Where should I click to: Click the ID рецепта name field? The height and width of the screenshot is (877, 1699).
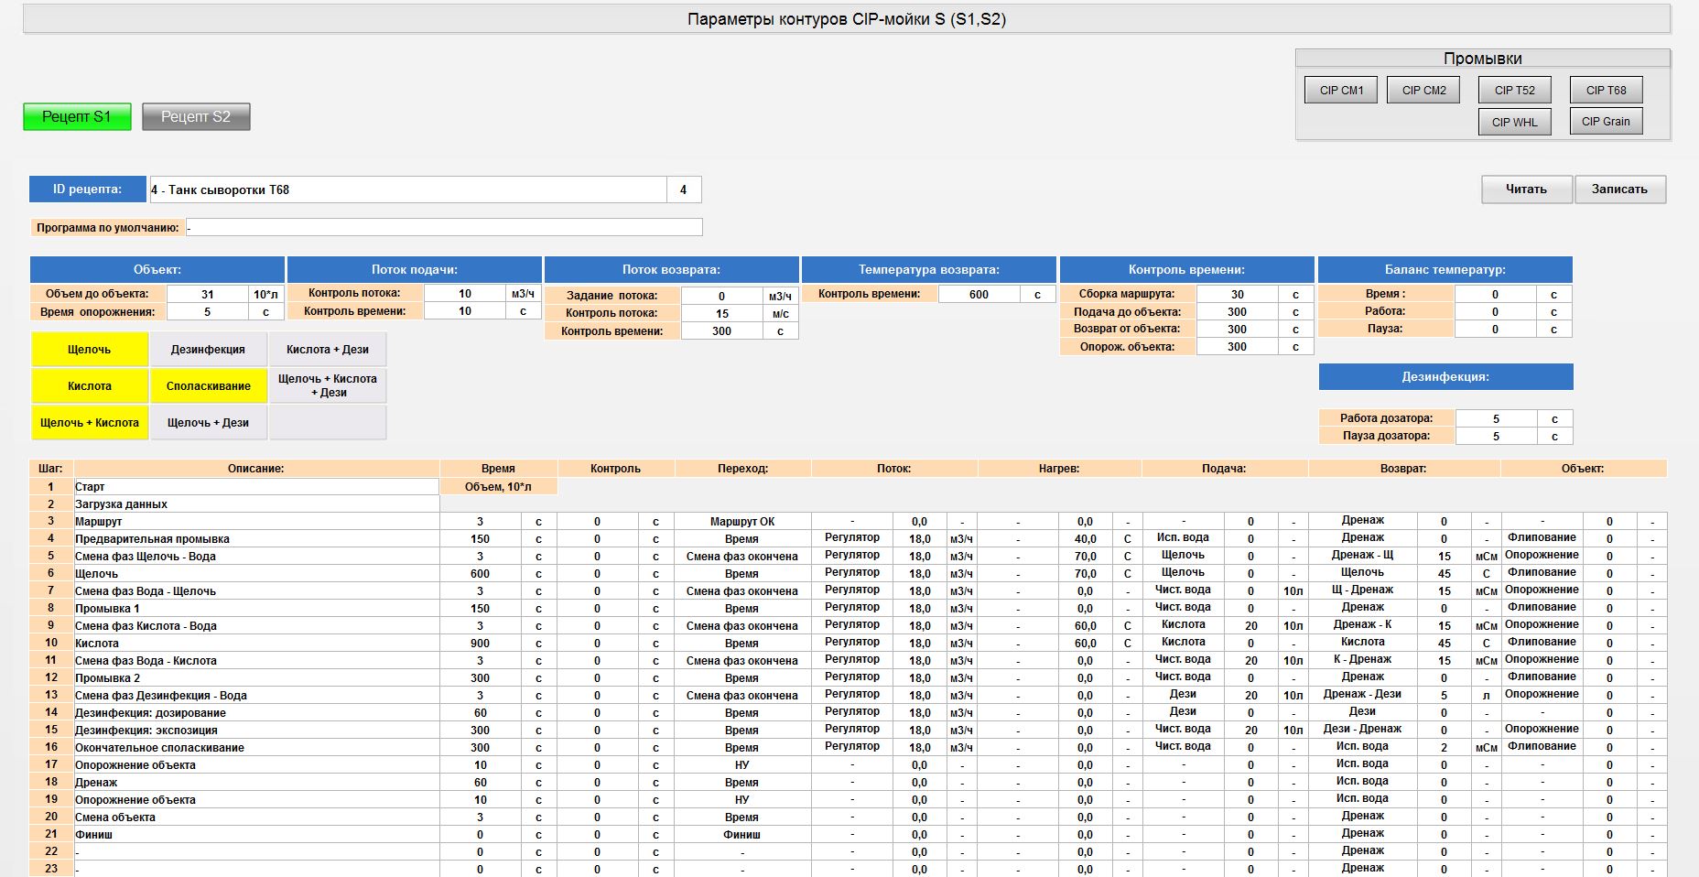click(x=407, y=190)
